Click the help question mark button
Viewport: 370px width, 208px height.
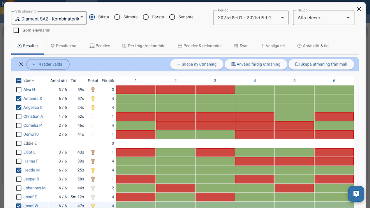pos(356,194)
